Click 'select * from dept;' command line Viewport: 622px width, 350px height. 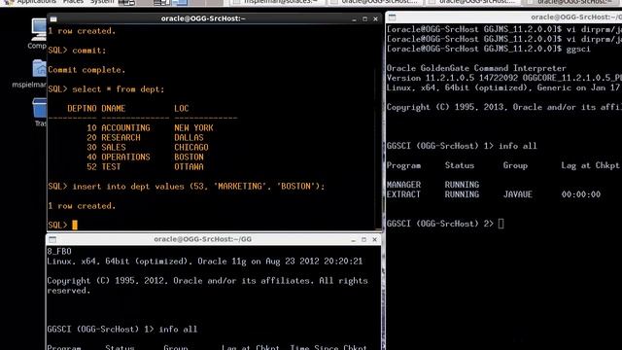119,89
